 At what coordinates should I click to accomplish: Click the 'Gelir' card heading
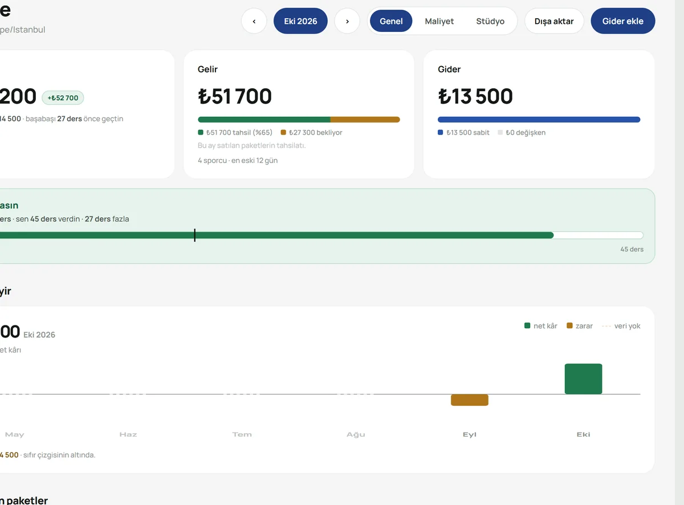point(208,69)
